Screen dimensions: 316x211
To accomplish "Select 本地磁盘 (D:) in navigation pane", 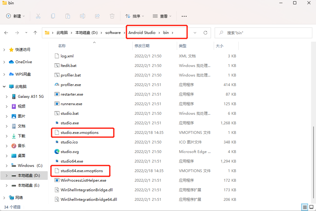I will 24,176.
